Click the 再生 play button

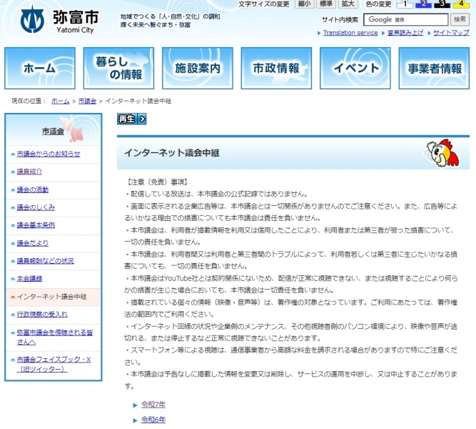click(132, 119)
